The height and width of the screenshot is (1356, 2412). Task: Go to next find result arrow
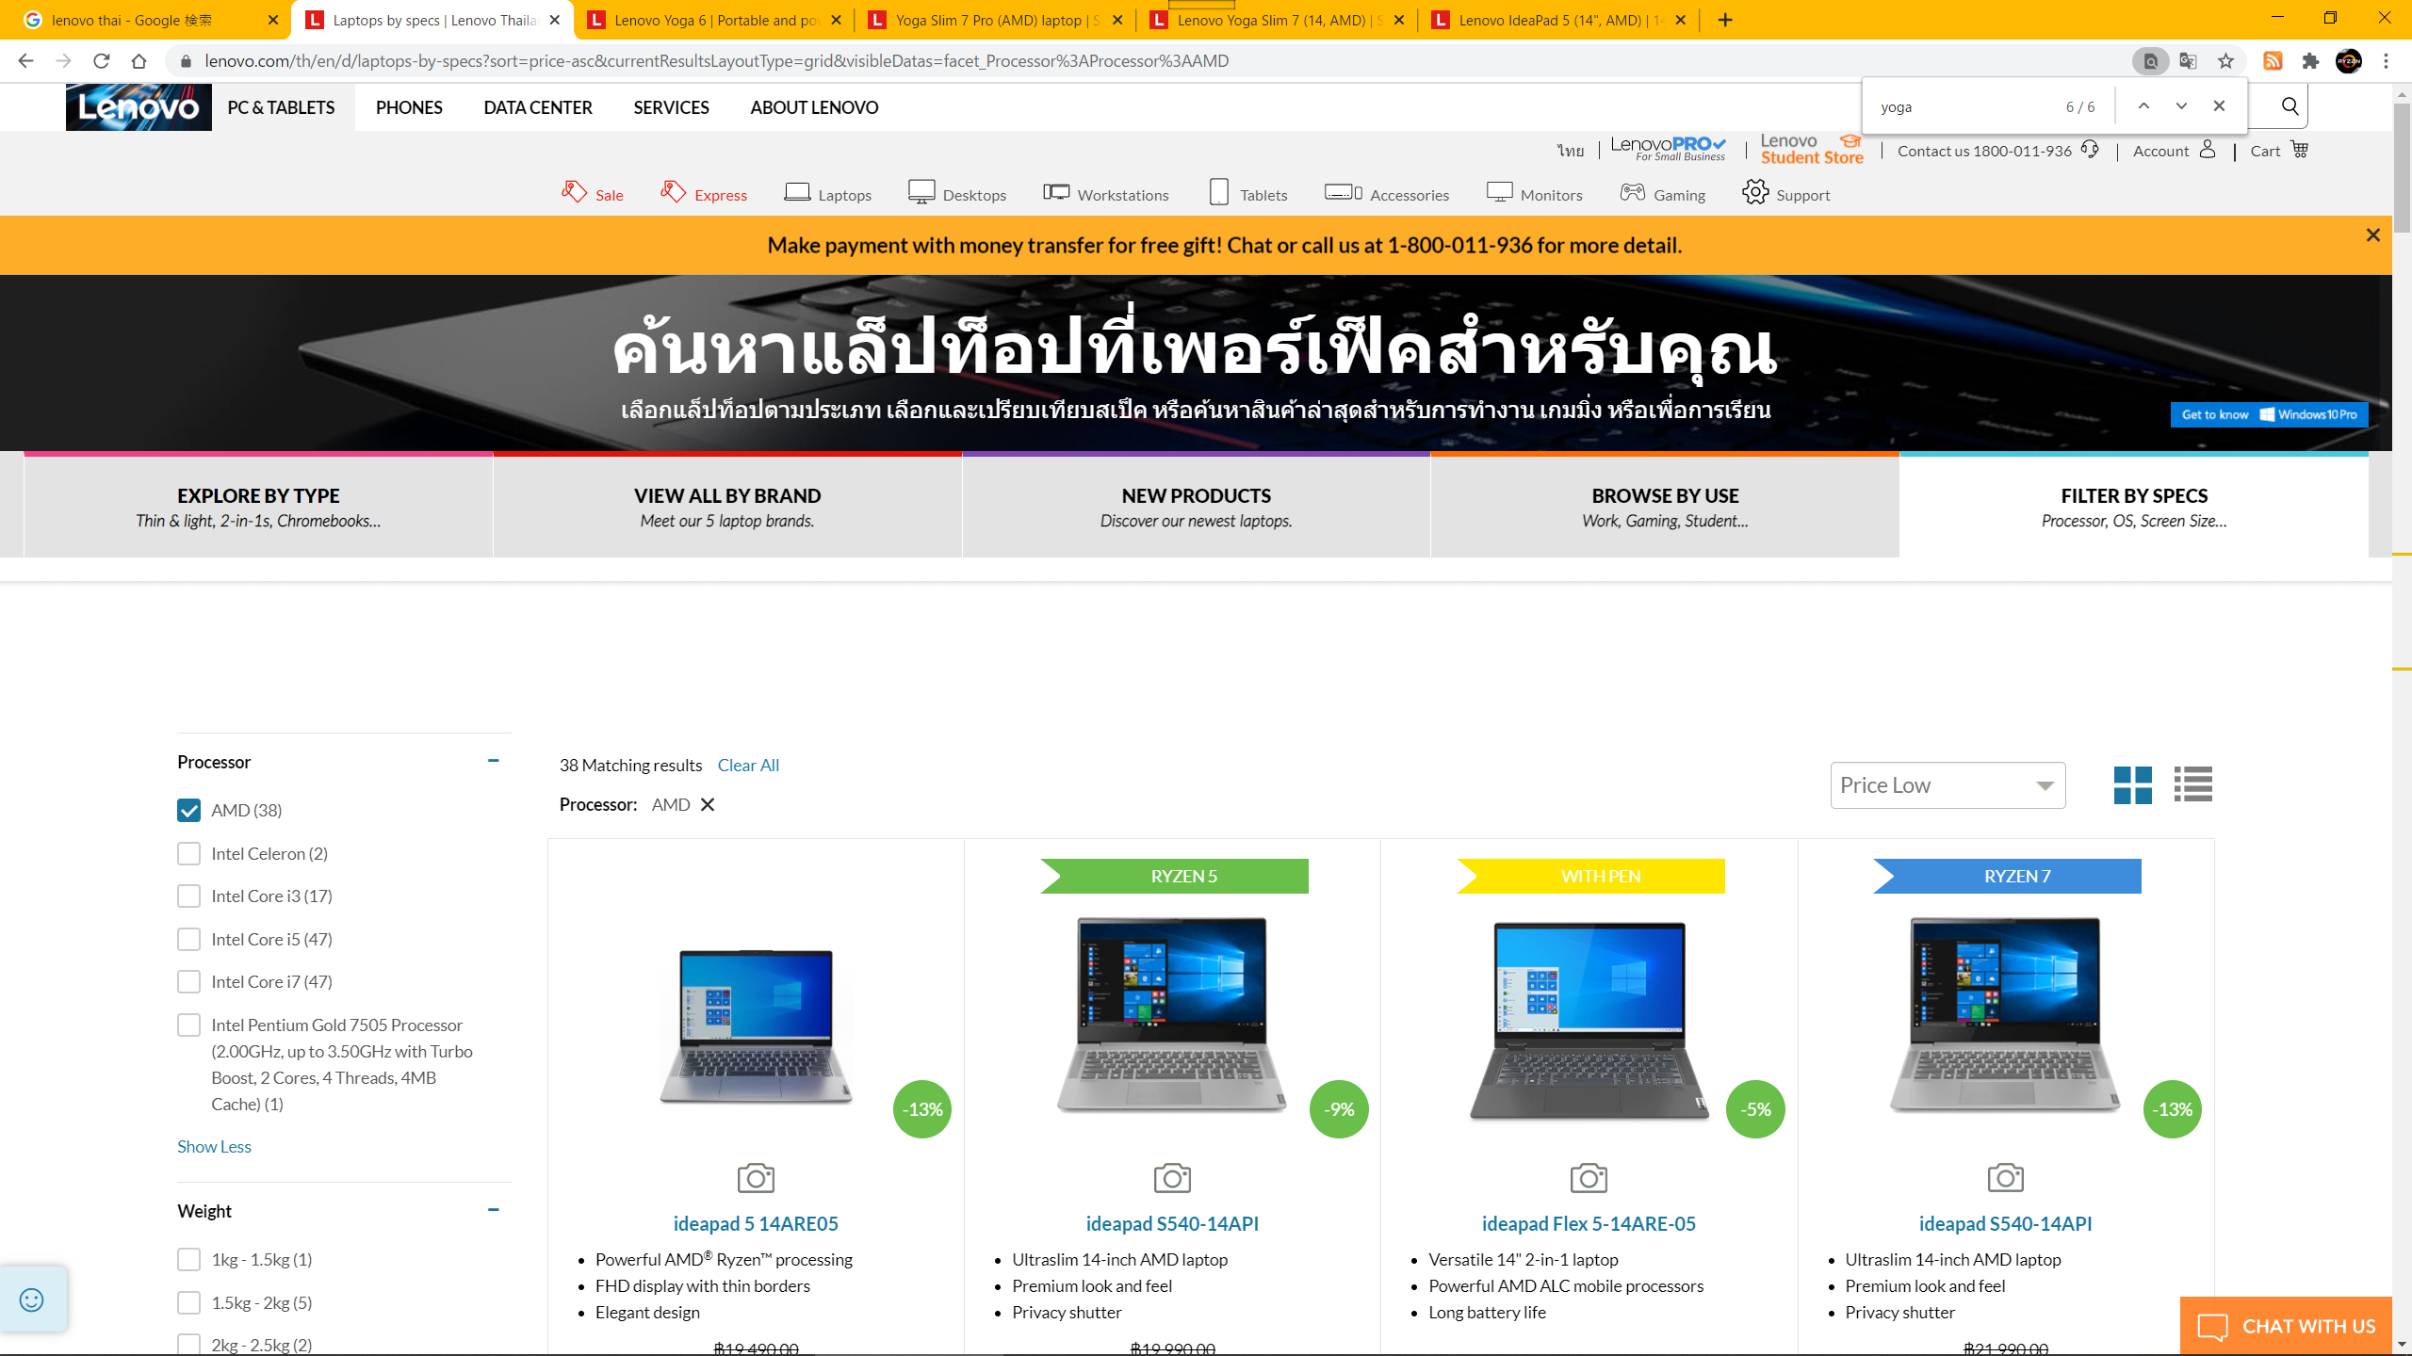coord(2181,106)
